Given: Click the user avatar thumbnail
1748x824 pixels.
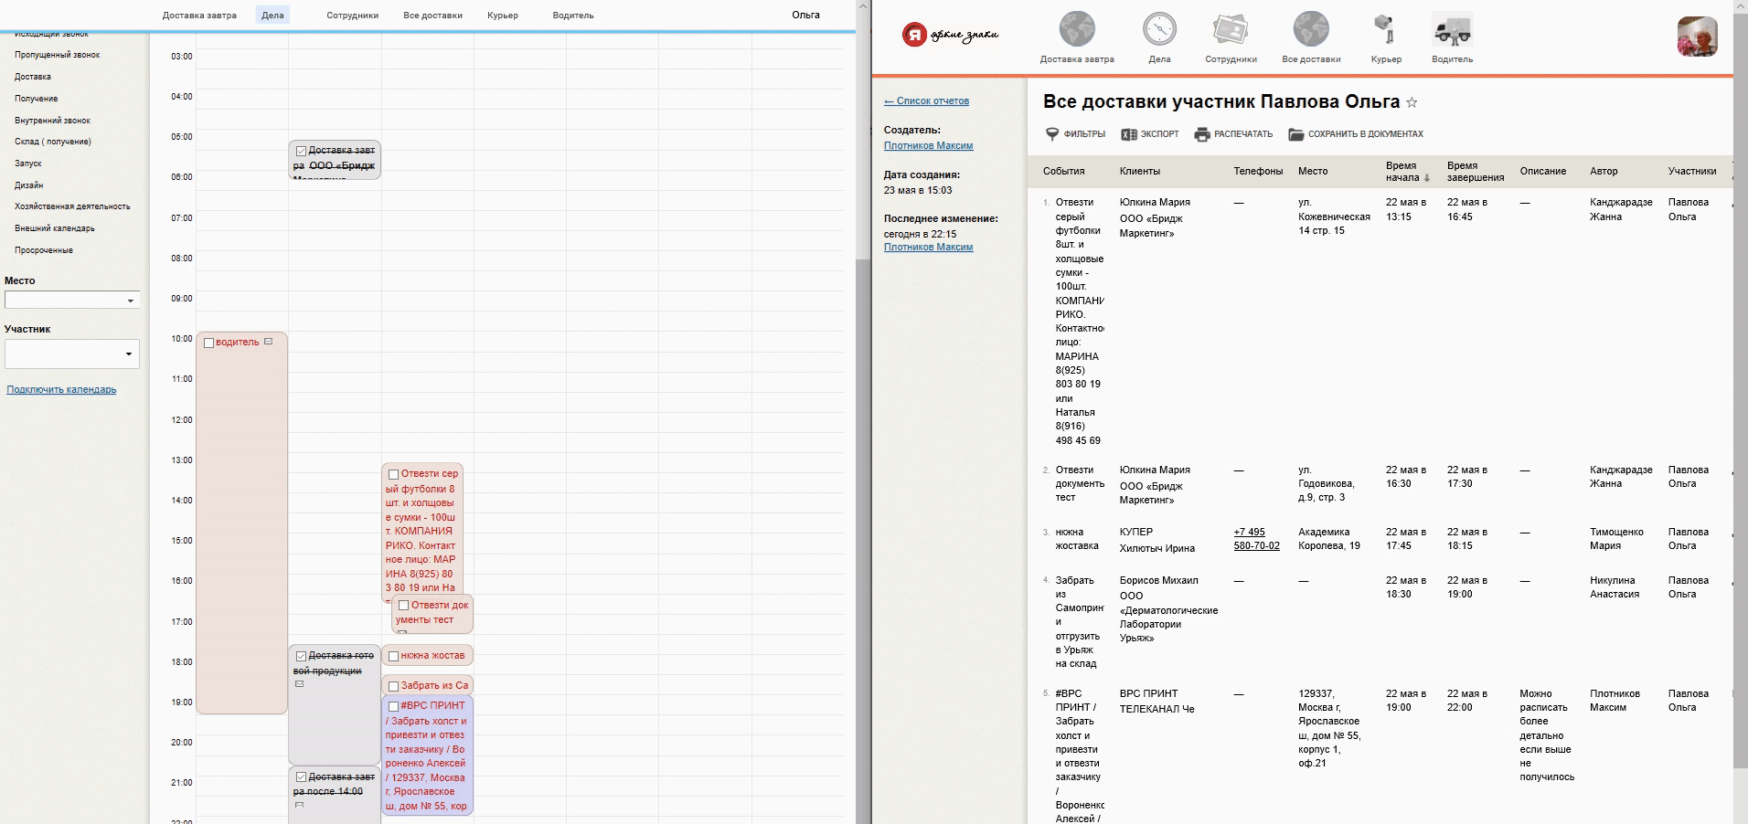Looking at the screenshot, I should point(1696,37).
